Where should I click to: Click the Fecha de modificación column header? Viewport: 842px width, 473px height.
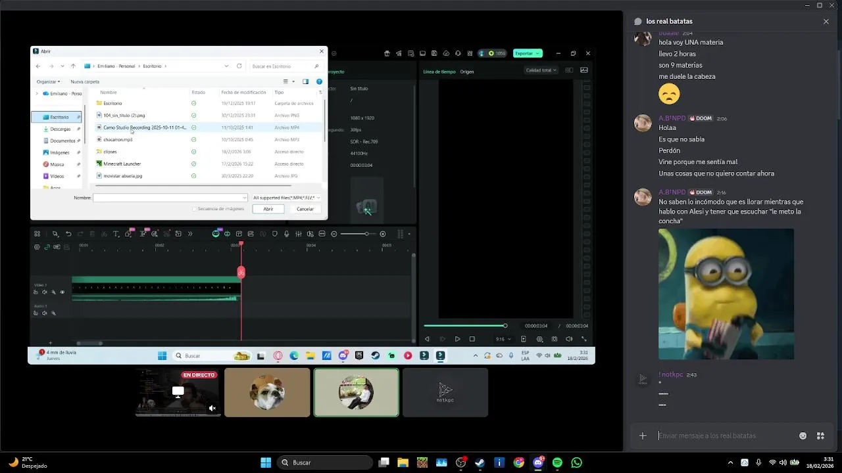243,93
